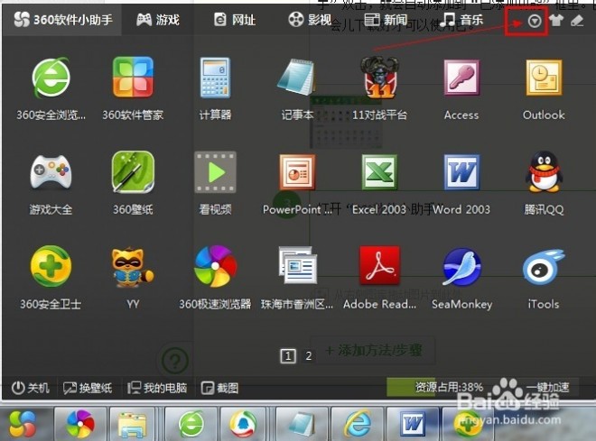Viewport: 596px width, 441px height.
Task: Click 截图 screenshot button
Action: [219, 388]
